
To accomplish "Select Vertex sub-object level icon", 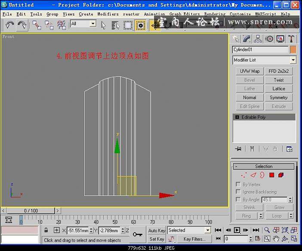I will click(244, 175).
